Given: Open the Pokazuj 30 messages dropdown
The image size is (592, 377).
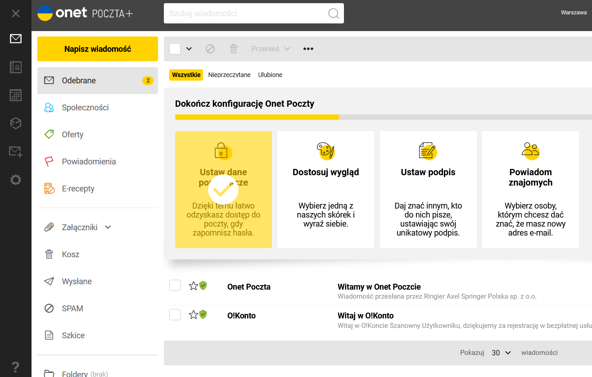Looking at the screenshot, I should tap(501, 353).
